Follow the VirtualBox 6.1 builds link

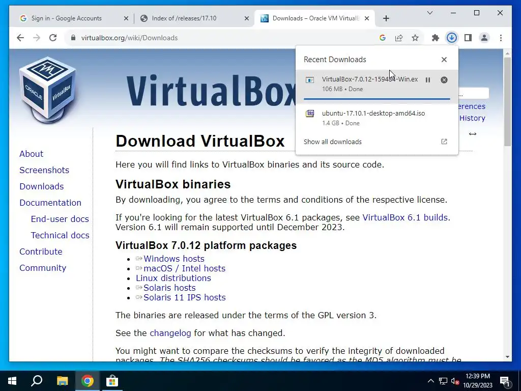405,217
